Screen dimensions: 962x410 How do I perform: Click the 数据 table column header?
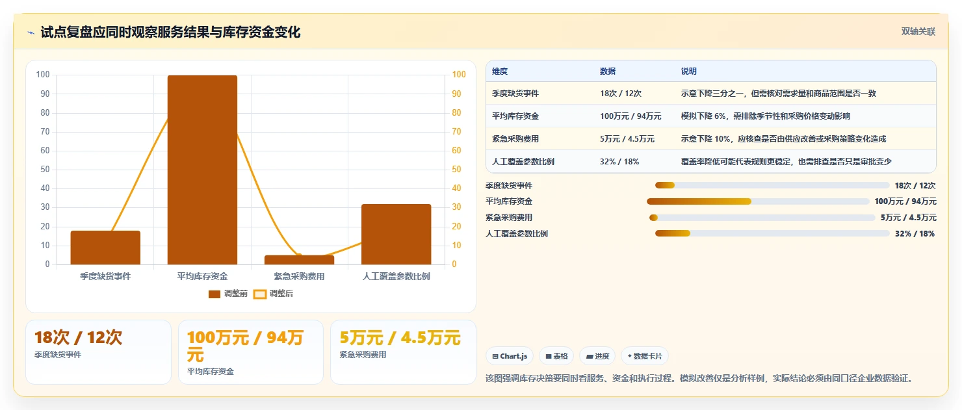[x=608, y=71]
